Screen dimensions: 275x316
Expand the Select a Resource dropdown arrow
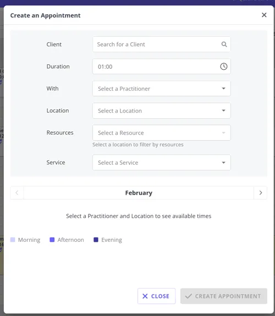click(223, 132)
